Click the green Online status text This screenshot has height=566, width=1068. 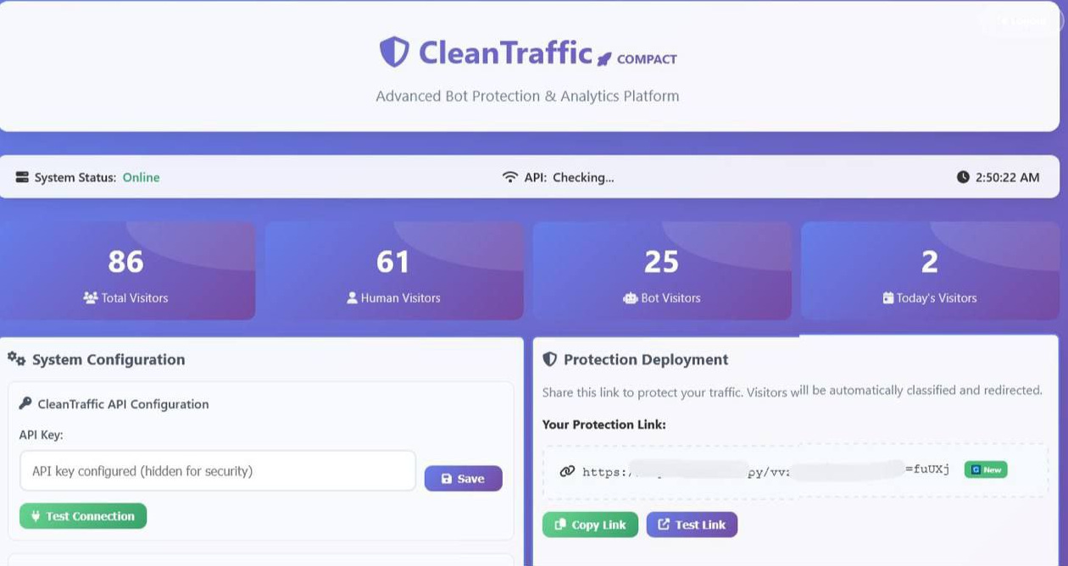(141, 177)
